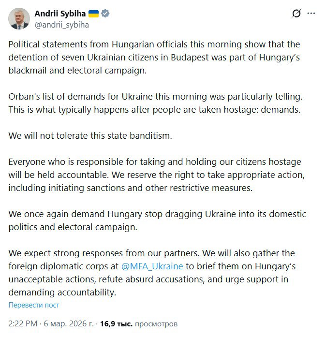Image resolution: width=325 pixels, height=337 pixels.
Task: Open the @MFA_Ukraine mention link
Action: (152, 266)
